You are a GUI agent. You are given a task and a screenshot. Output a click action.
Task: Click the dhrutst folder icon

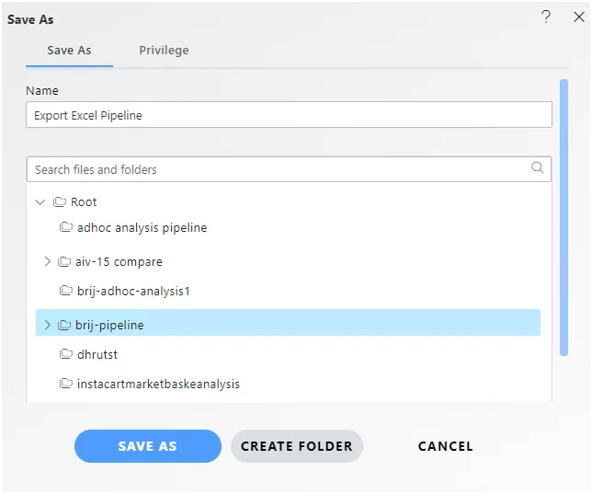coord(65,354)
